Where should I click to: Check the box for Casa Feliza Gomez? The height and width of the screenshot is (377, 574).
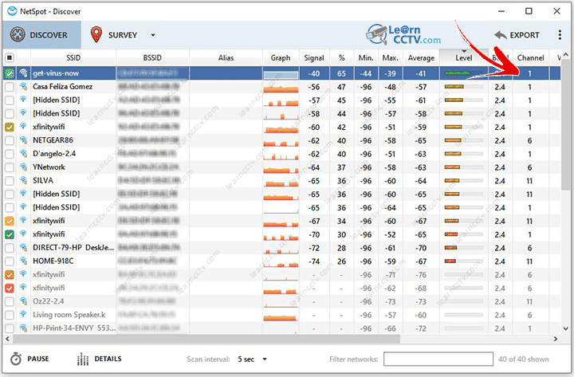10,87
